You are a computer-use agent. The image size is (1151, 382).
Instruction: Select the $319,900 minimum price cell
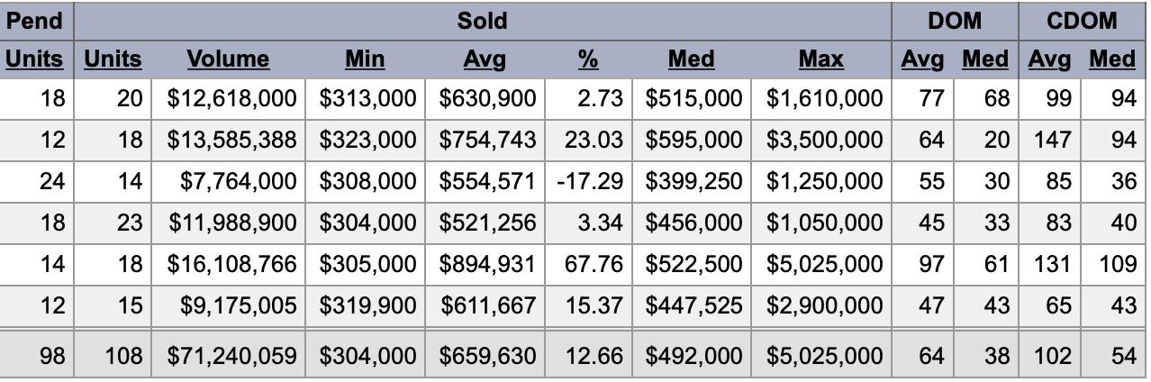(x=367, y=305)
